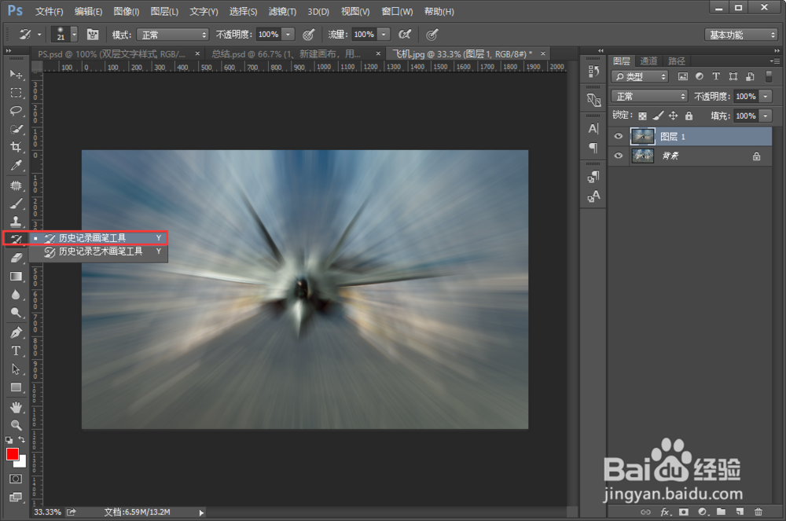Toggle lock position

(x=674, y=116)
